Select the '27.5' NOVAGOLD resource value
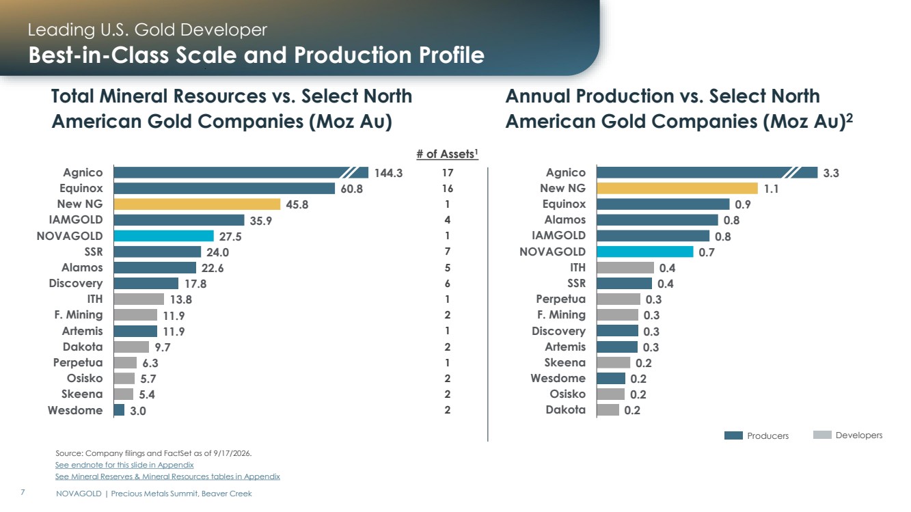This screenshot has width=911, height=512. click(230, 237)
